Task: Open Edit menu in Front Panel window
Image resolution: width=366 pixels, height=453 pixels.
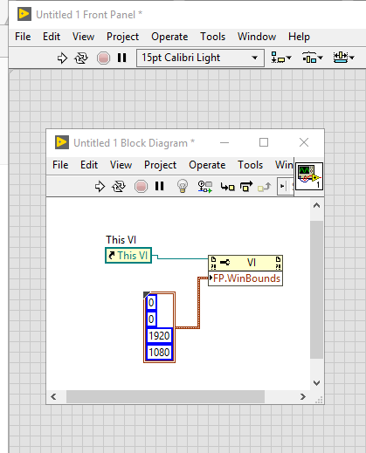Action: click(x=52, y=37)
